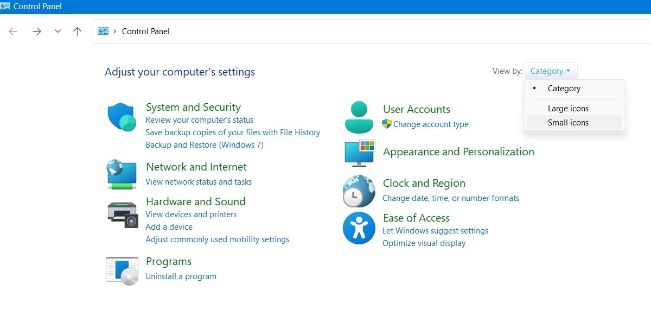Image resolution: width=651 pixels, height=328 pixels.
Task: Click the Network and Internet globe icon
Action: [x=122, y=174]
